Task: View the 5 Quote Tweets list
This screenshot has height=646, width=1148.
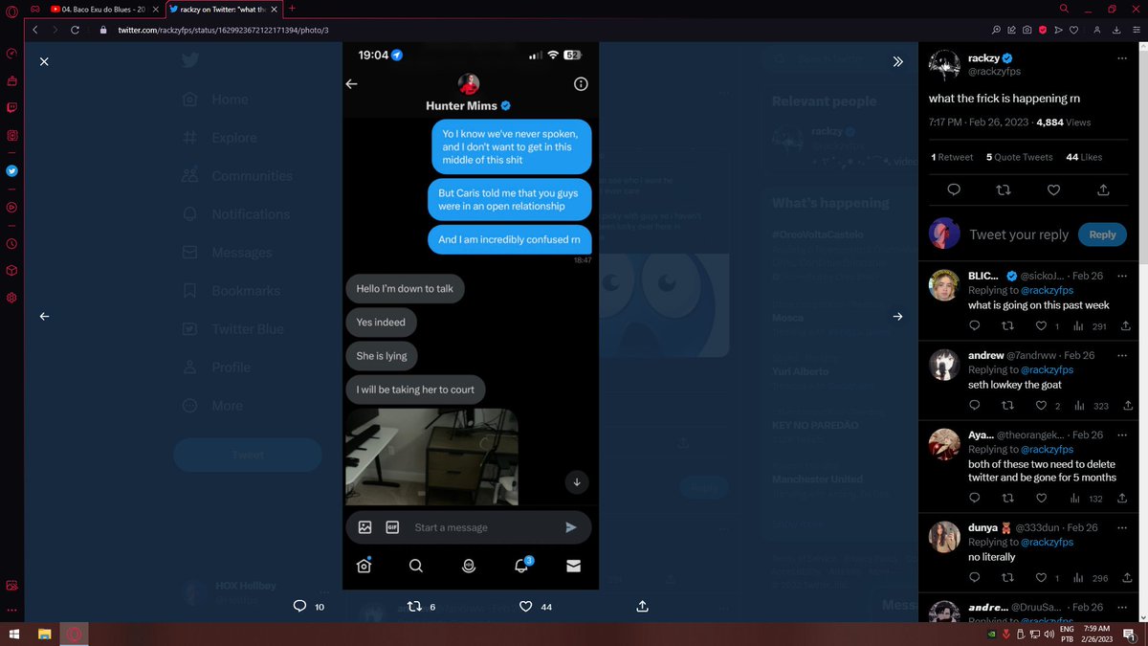Action: tap(1019, 157)
